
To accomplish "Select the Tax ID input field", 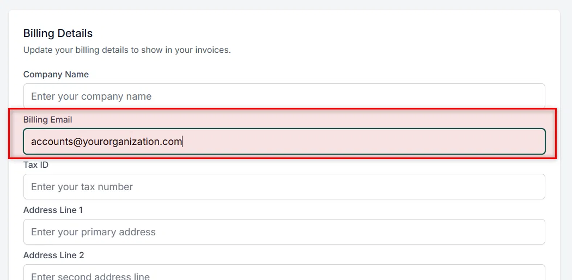I will tap(284, 187).
